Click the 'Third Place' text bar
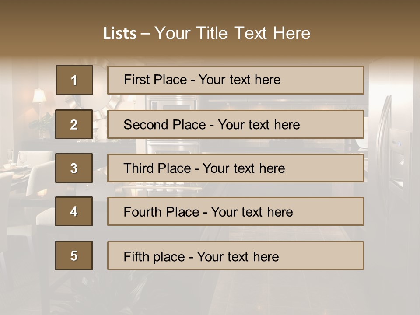420x315 pixels. click(x=235, y=168)
